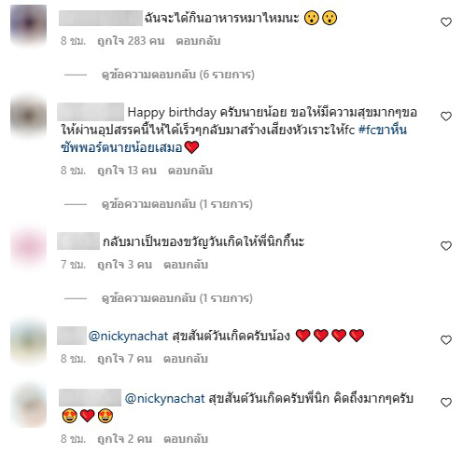
Task: Open the first commenter's profile picture
Action: 28,24
